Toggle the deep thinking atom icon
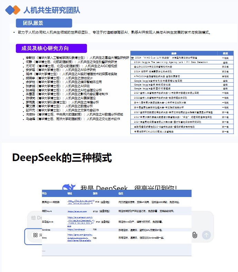 point(35,235)
